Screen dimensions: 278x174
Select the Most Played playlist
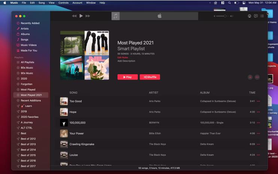point(28,90)
